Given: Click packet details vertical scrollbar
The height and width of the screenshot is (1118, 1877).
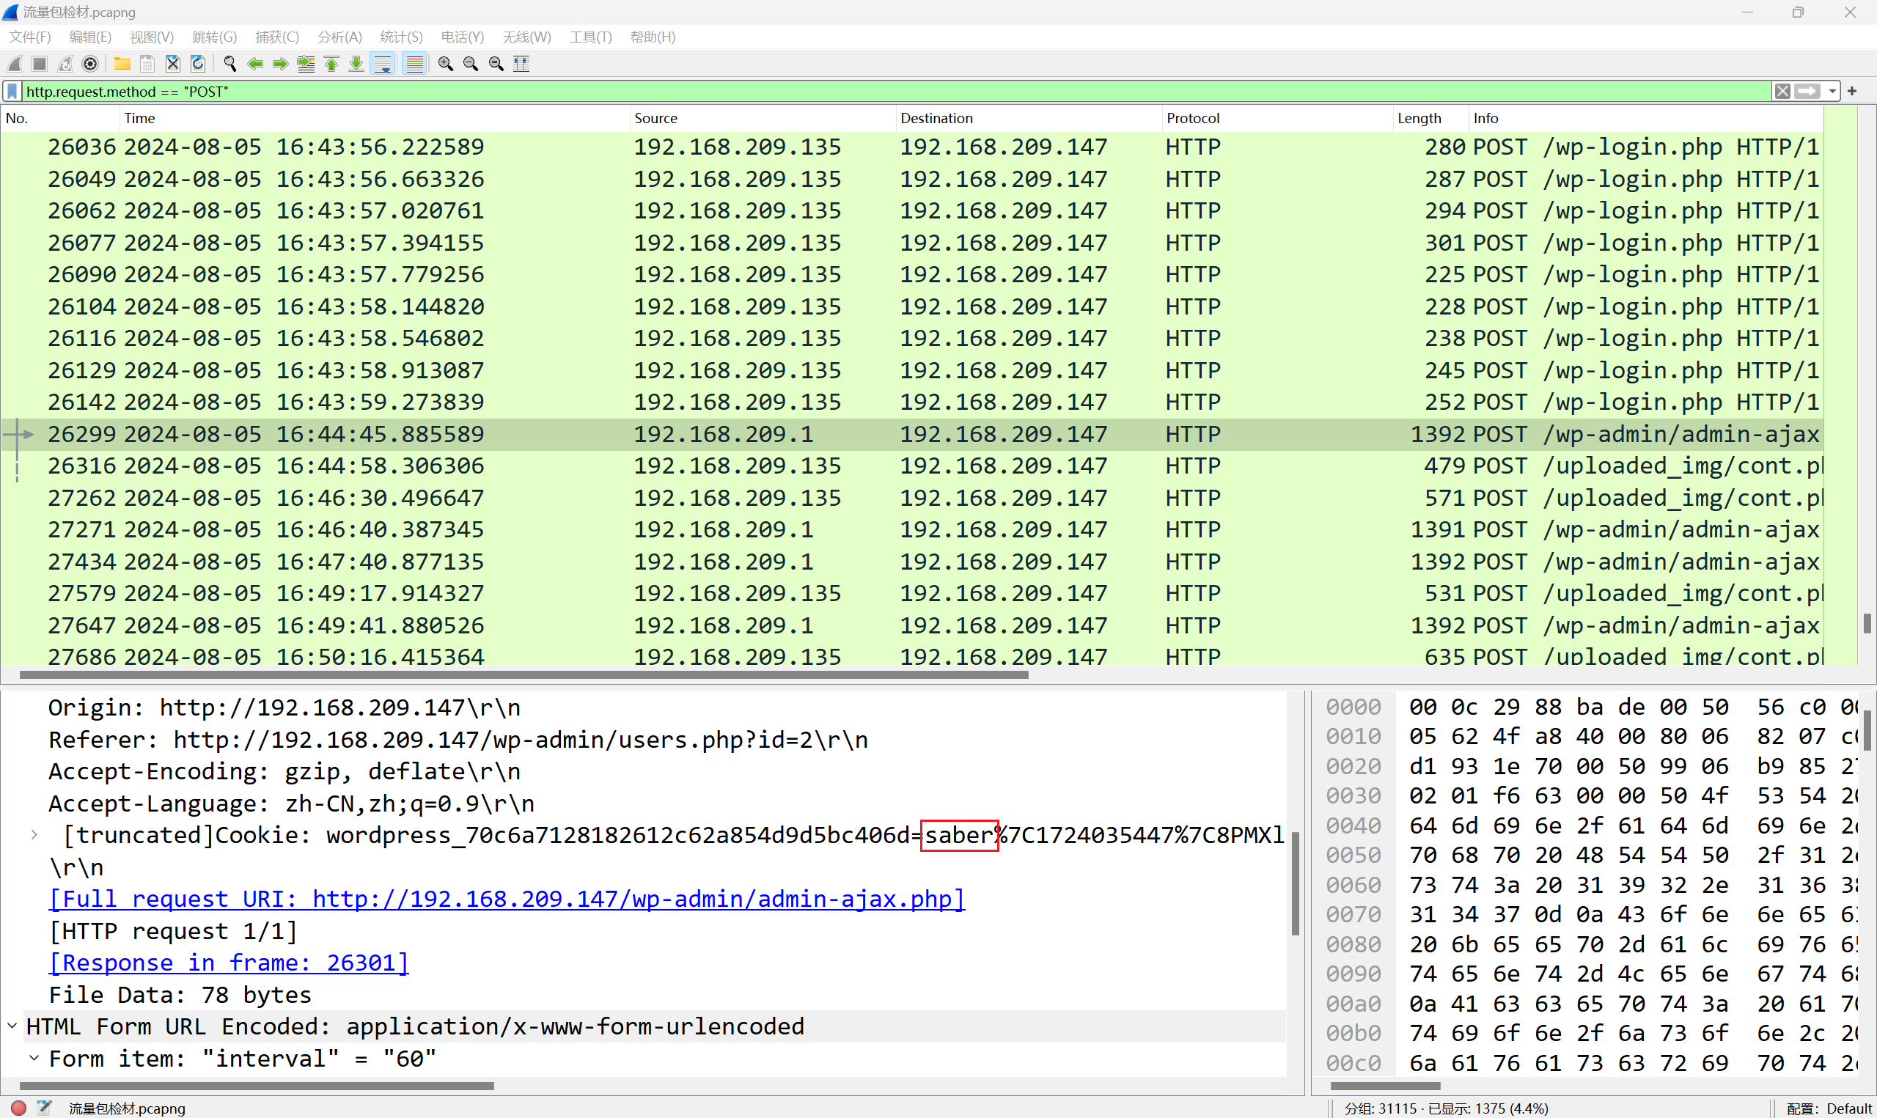Looking at the screenshot, I should 1296,883.
